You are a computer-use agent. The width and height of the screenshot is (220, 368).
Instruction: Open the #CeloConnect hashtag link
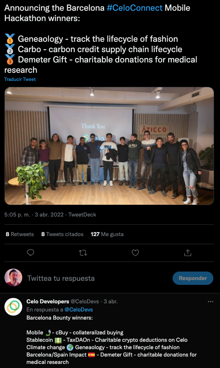pyautogui.click(x=134, y=8)
